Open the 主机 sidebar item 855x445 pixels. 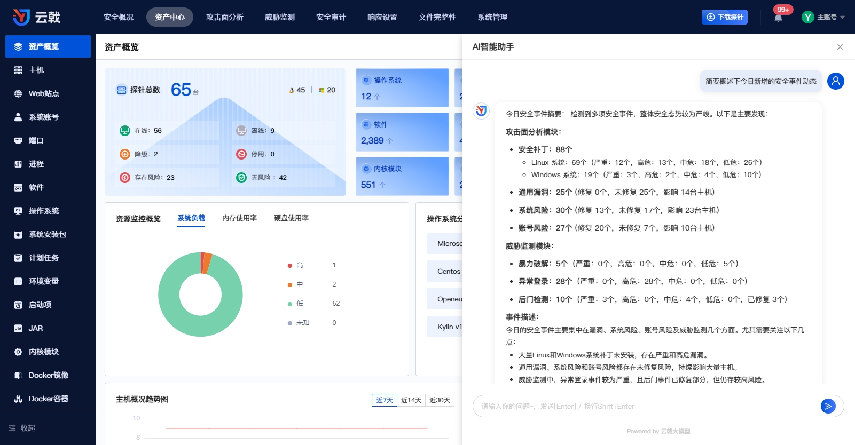36,70
